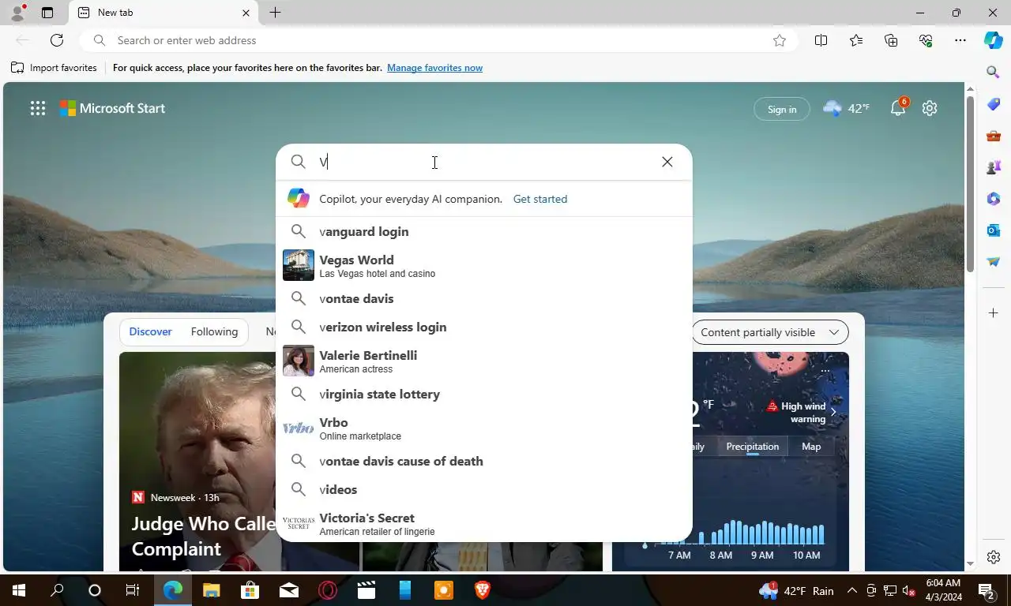The width and height of the screenshot is (1011, 606).
Task: Select the Vrbo suggestion
Action: pyautogui.click(x=483, y=428)
